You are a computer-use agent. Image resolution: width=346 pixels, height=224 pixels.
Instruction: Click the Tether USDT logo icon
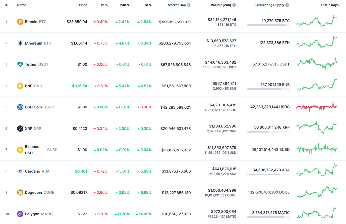point(20,64)
